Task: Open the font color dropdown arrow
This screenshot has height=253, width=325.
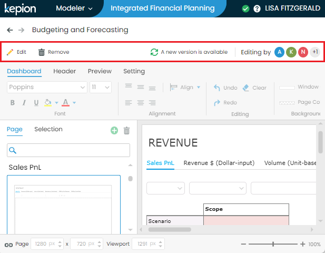Action: (74, 103)
